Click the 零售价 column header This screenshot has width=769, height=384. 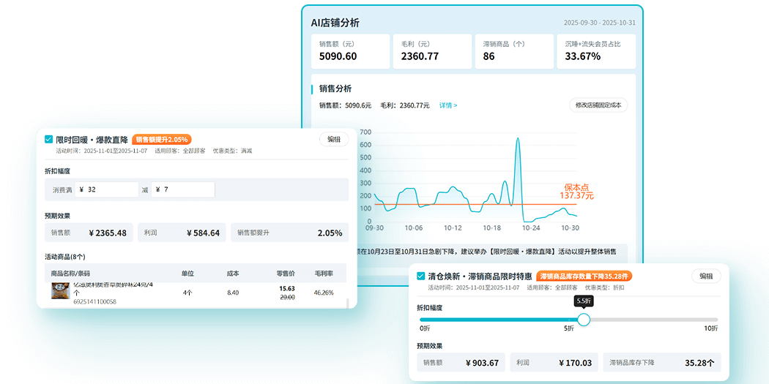coord(286,273)
